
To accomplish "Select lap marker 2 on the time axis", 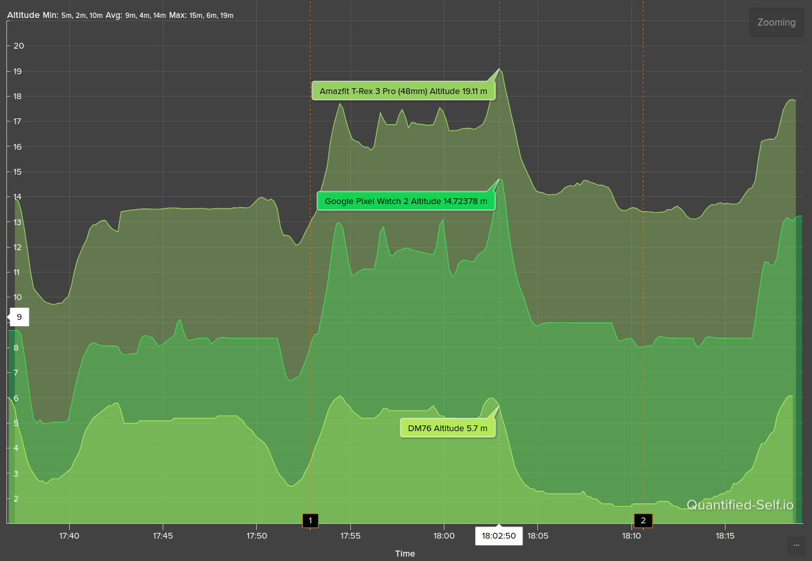I will [x=643, y=521].
